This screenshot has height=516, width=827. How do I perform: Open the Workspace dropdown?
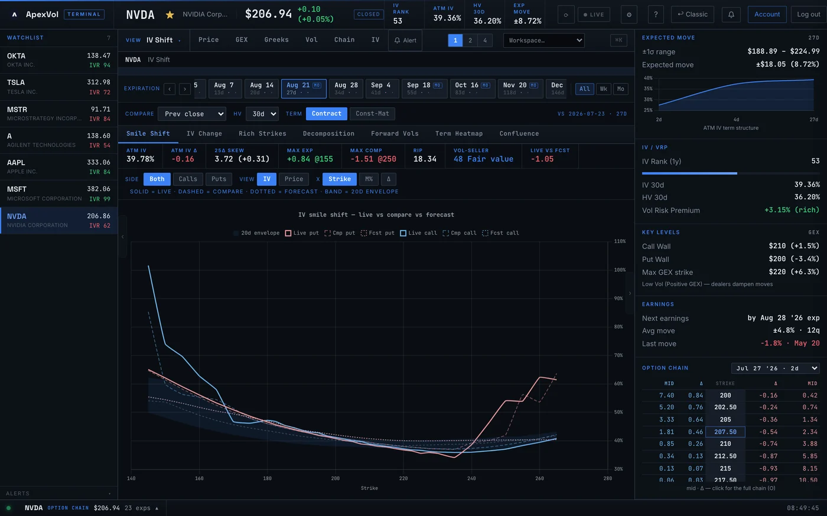543,40
